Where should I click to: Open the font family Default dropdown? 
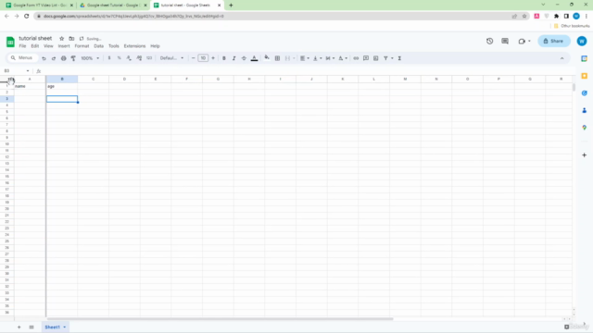pyautogui.click(x=171, y=58)
